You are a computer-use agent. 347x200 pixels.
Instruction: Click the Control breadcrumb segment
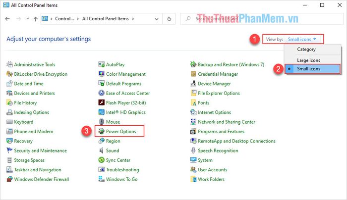click(x=64, y=19)
